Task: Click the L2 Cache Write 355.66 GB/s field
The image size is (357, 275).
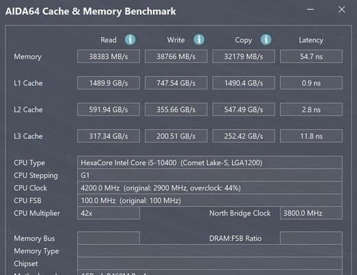Action: pos(176,109)
